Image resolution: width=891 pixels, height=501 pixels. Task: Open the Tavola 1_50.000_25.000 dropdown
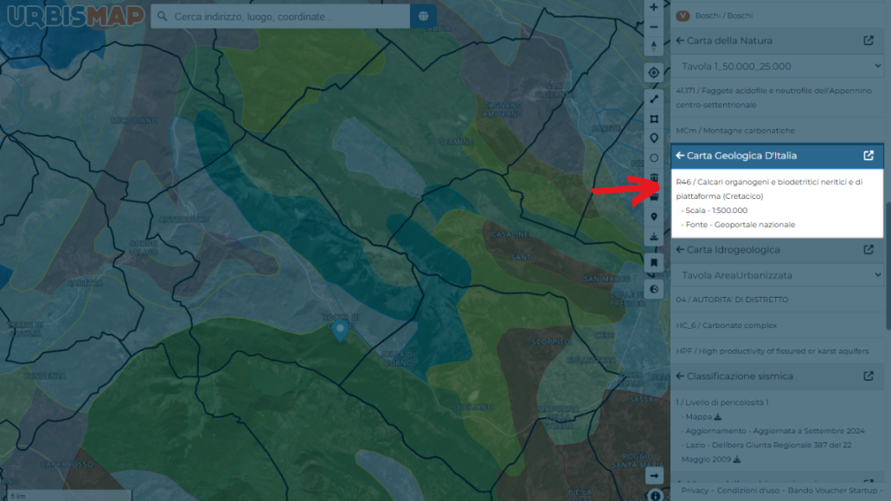tap(777, 67)
